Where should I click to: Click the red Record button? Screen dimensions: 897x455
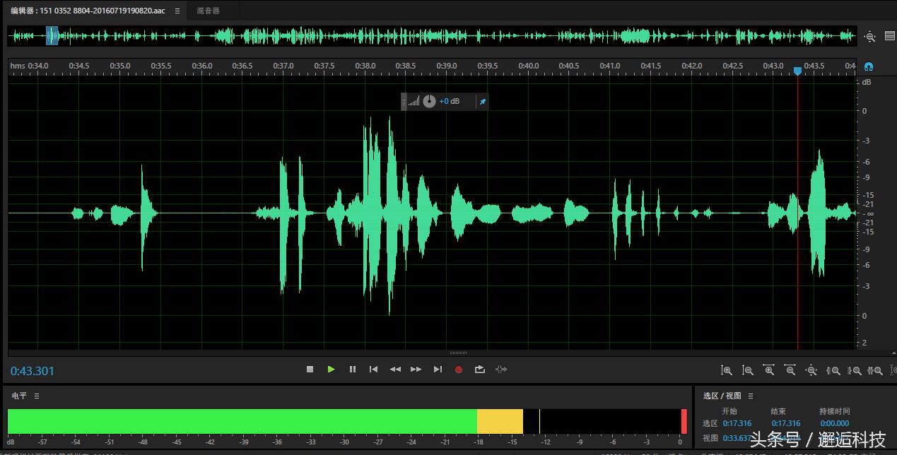click(459, 370)
